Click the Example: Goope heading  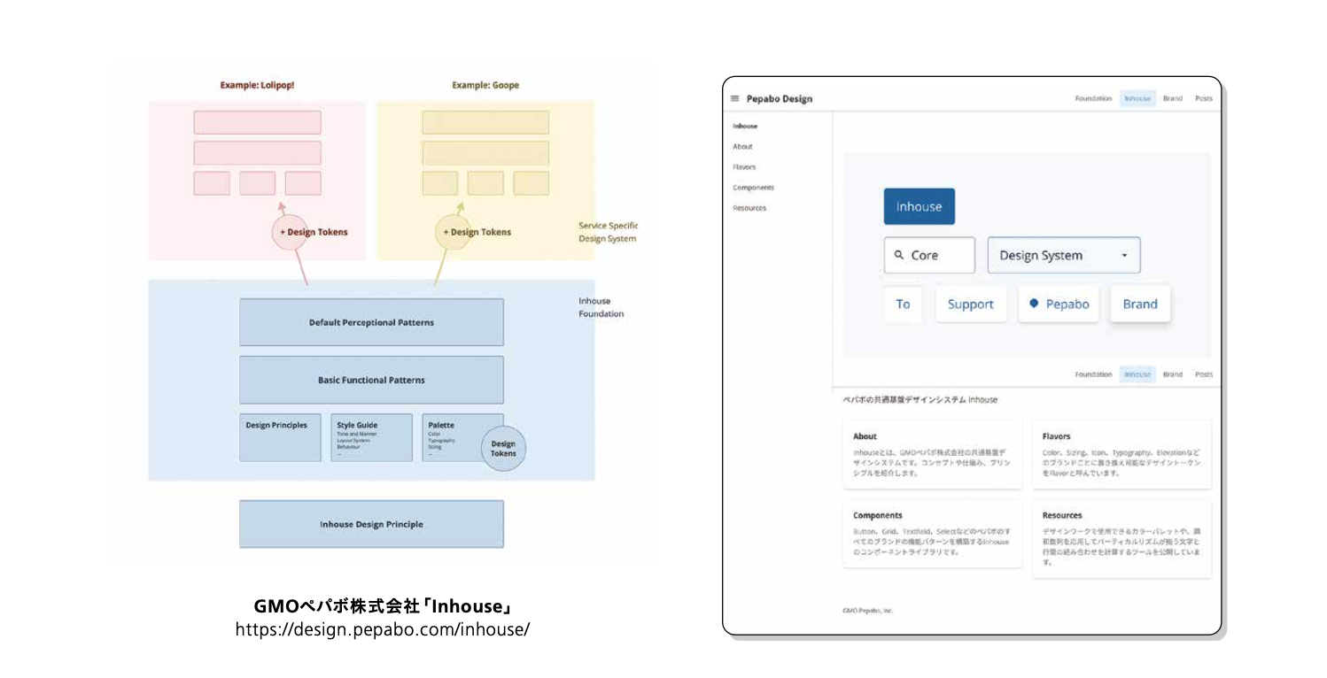485,85
